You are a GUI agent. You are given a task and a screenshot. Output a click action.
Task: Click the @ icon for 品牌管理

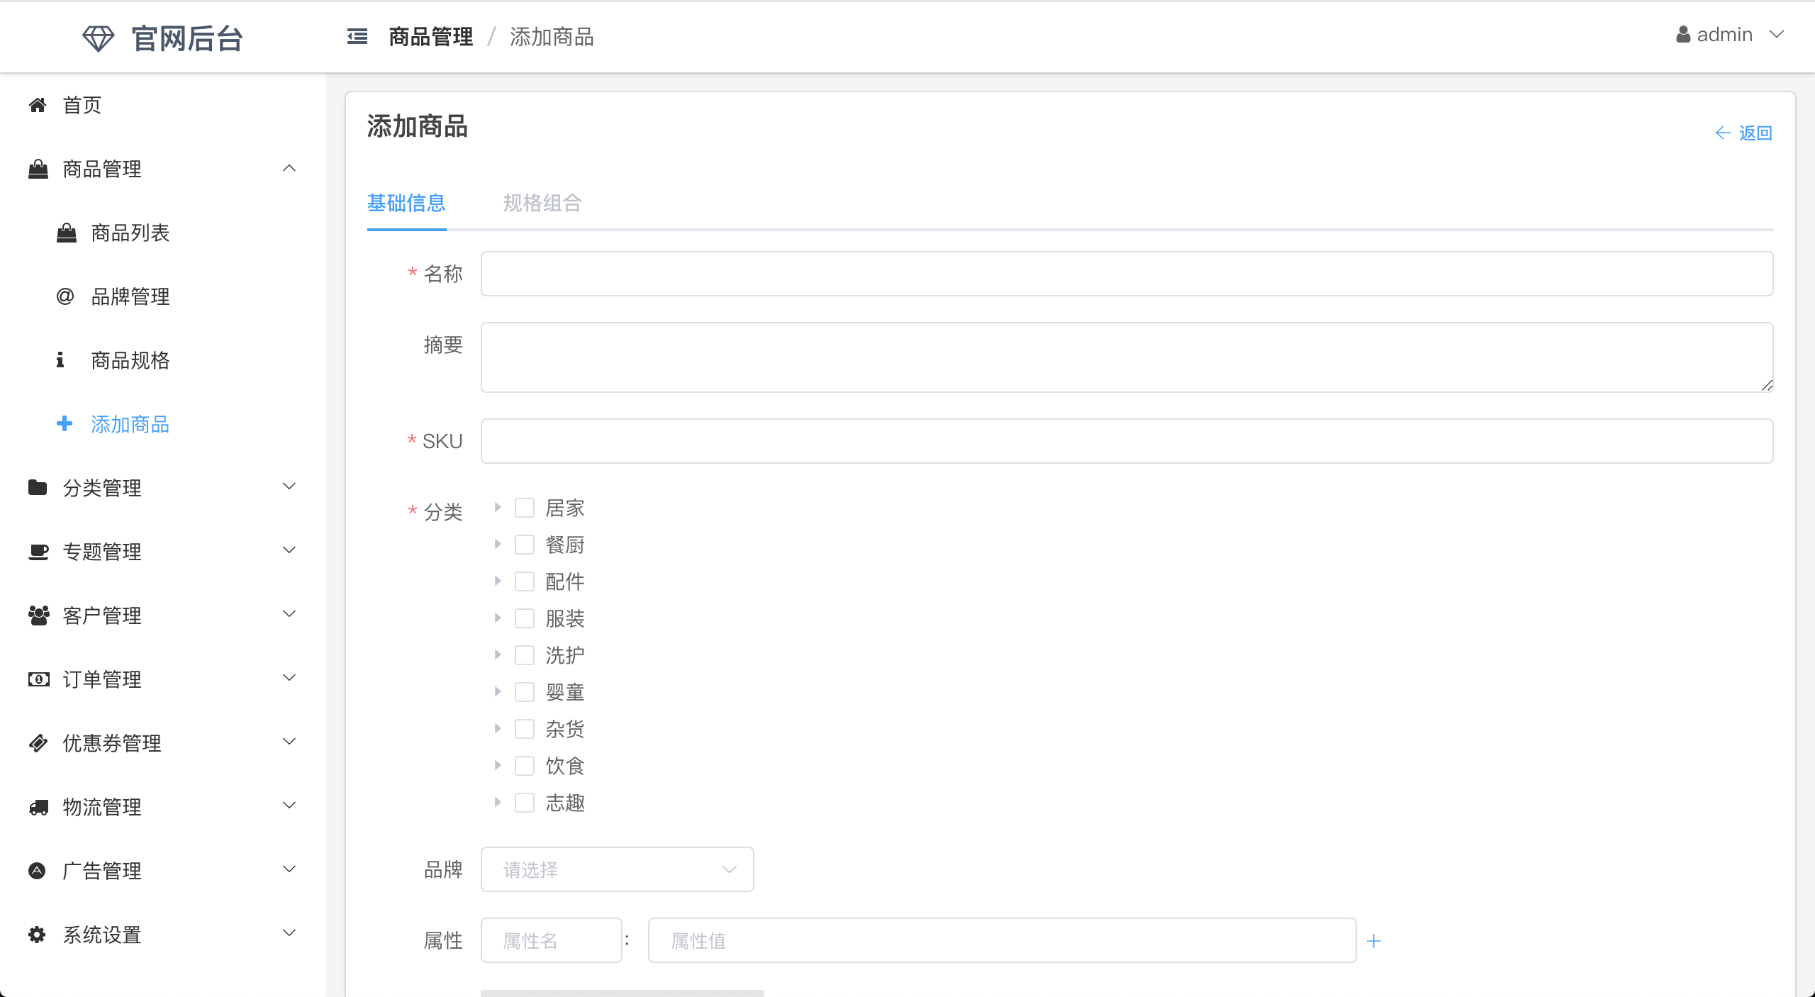tap(65, 296)
